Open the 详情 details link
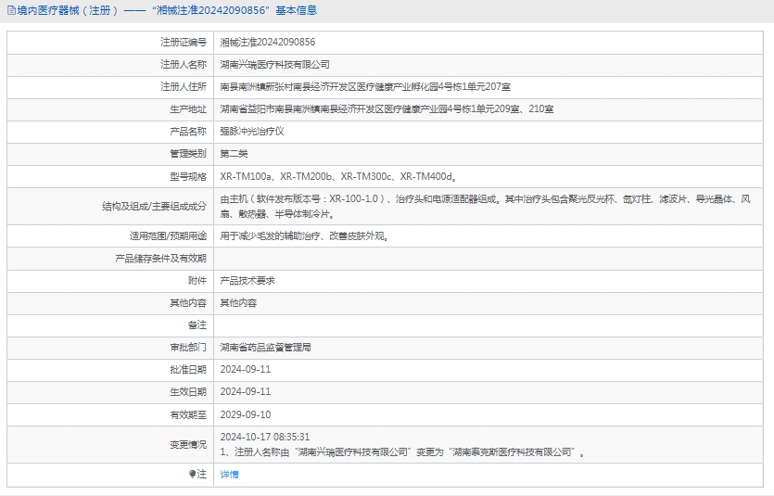Viewport: 774px width, 496px height. click(x=229, y=474)
